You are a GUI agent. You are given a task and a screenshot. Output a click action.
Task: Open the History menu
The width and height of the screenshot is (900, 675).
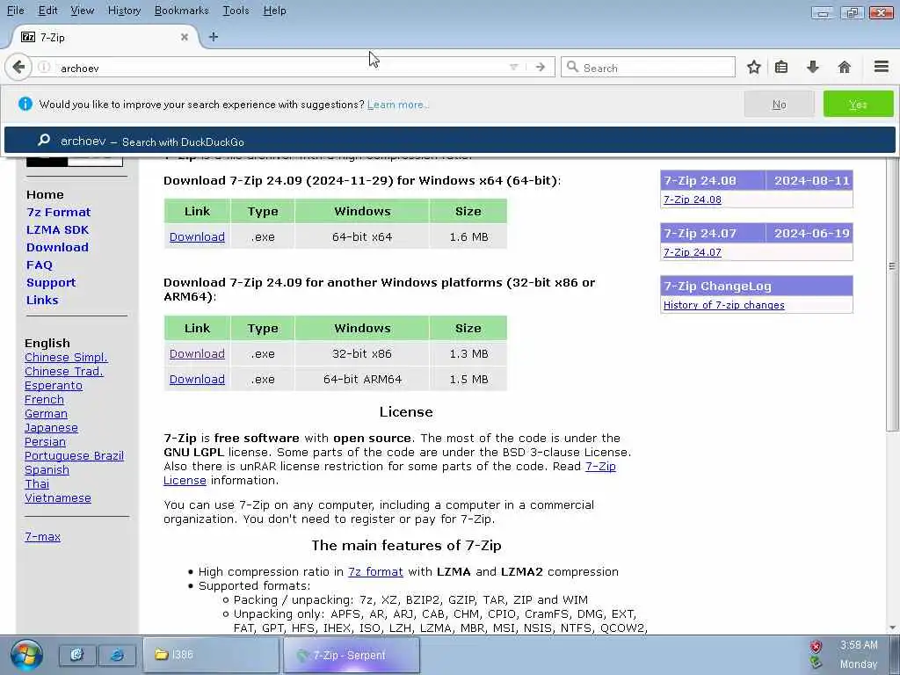pyautogui.click(x=124, y=11)
